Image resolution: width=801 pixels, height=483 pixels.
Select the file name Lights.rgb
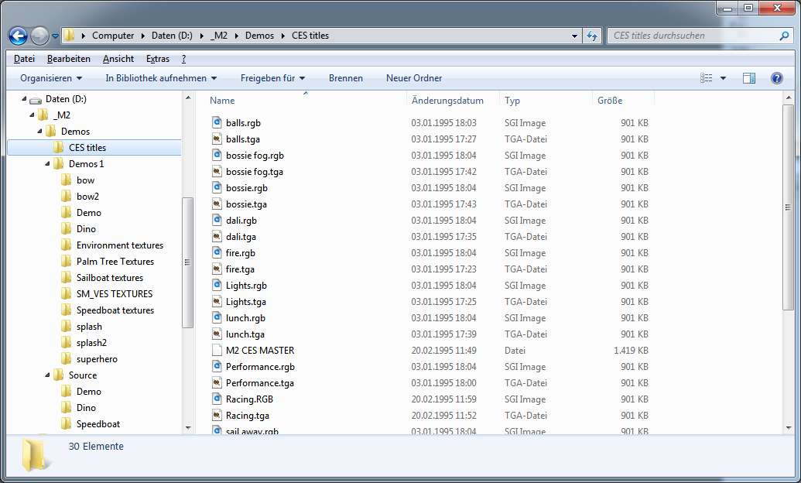(246, 286)
